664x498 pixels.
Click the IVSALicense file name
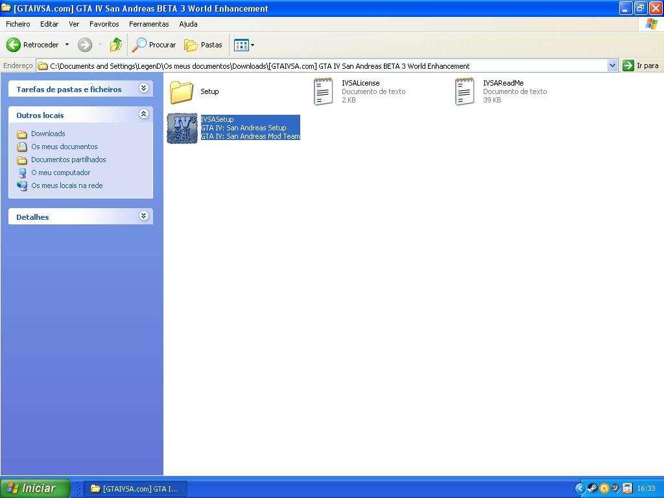pos(361,83)
